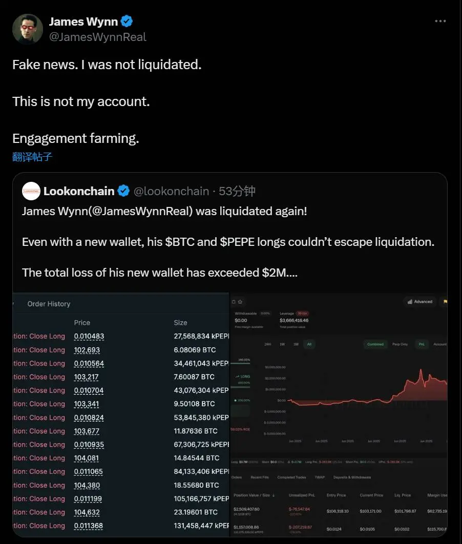Click the 102,693 BTC price link
The width and height of the screenshot is (462, 544).
(x=87, y=350)
